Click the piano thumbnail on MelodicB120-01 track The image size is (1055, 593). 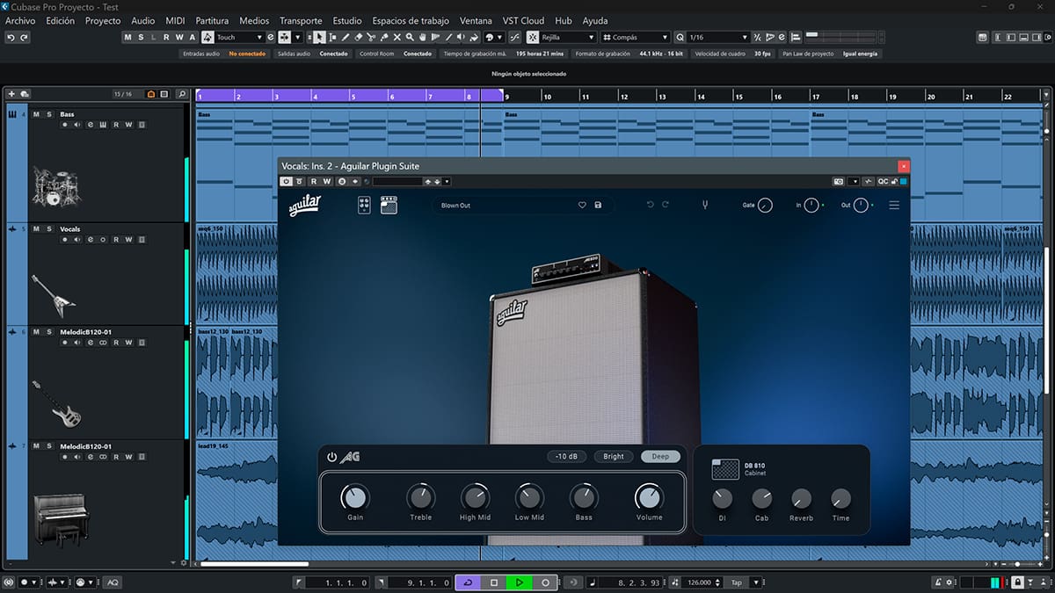coord(61,520)
